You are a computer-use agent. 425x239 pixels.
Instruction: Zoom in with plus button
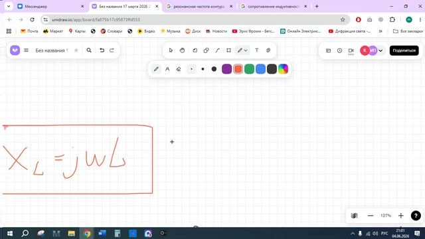[x=401, y=216]
